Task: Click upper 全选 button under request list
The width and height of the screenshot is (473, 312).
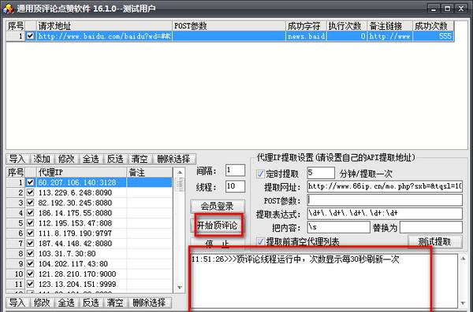Action: [x=91, y=159]
